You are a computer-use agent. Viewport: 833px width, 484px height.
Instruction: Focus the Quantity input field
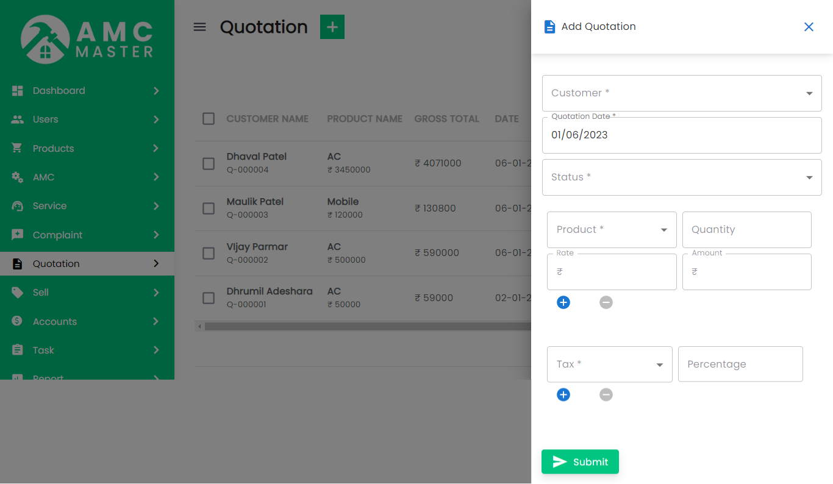746,230
